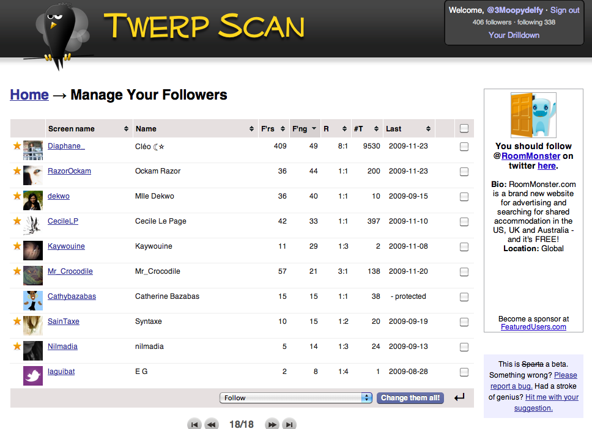Check the box for RazorOckam
The image size is (592, 429).
pyautogui.click(x=464, y=172)
